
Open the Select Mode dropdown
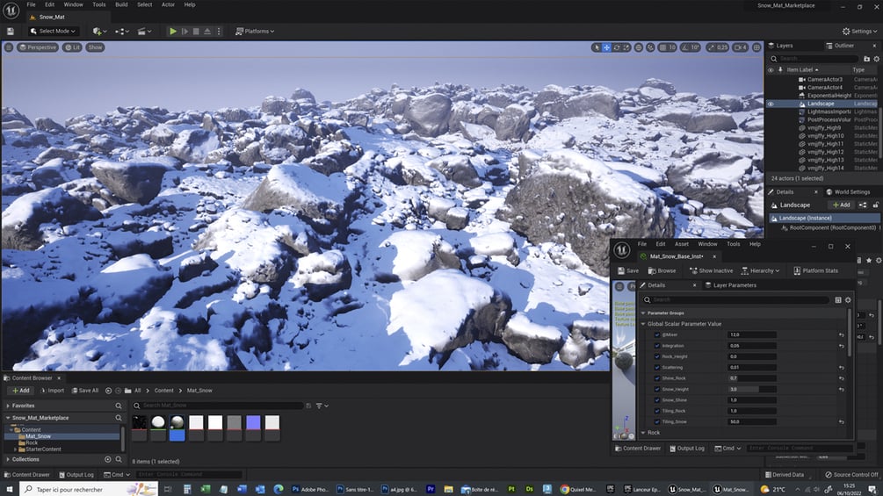coord(53,32)
